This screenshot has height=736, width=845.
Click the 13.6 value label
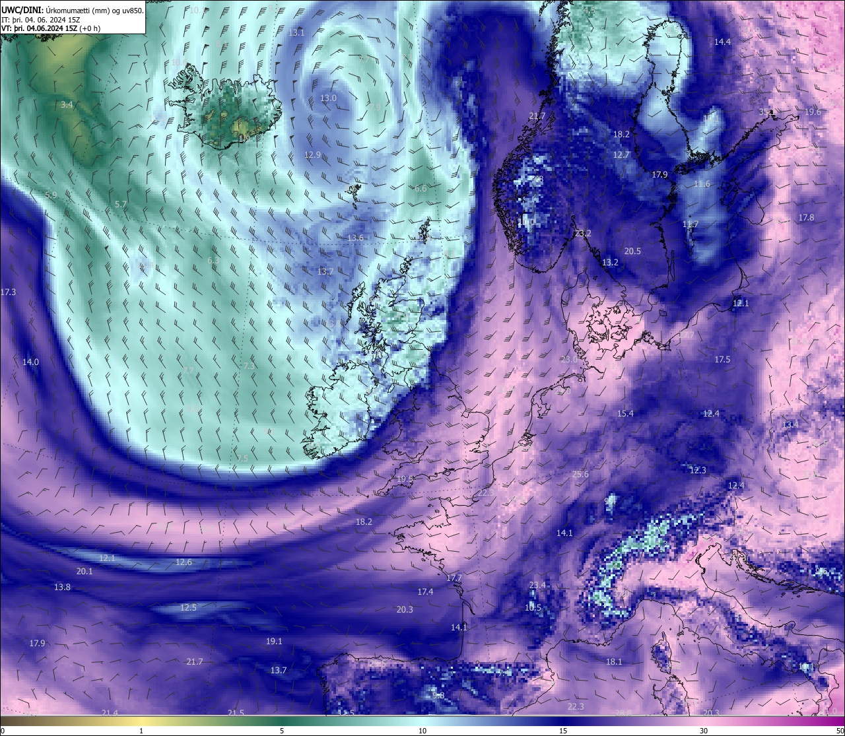pos(356,238)
